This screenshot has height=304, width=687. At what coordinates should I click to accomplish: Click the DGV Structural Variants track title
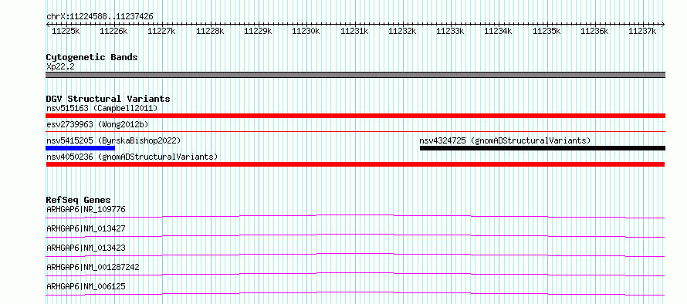108,99
